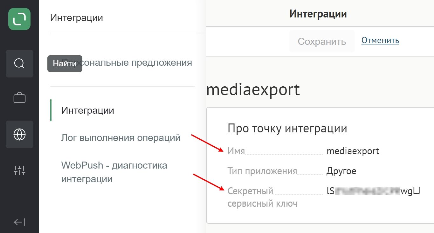
Task: Click the Отменить link
Action: 380,40
